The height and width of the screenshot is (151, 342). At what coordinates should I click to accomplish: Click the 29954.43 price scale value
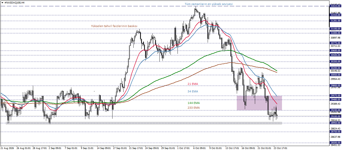coord(336,79)
